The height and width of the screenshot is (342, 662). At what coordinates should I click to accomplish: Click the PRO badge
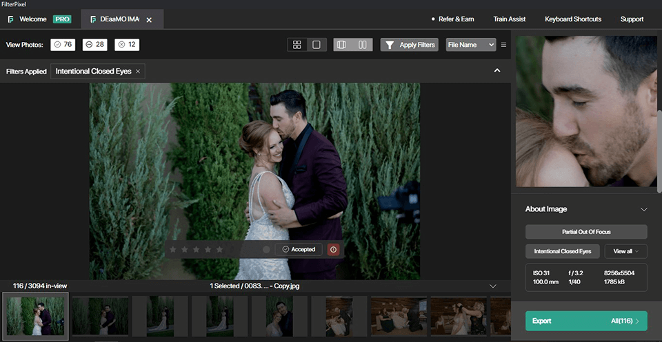(62, 19)
